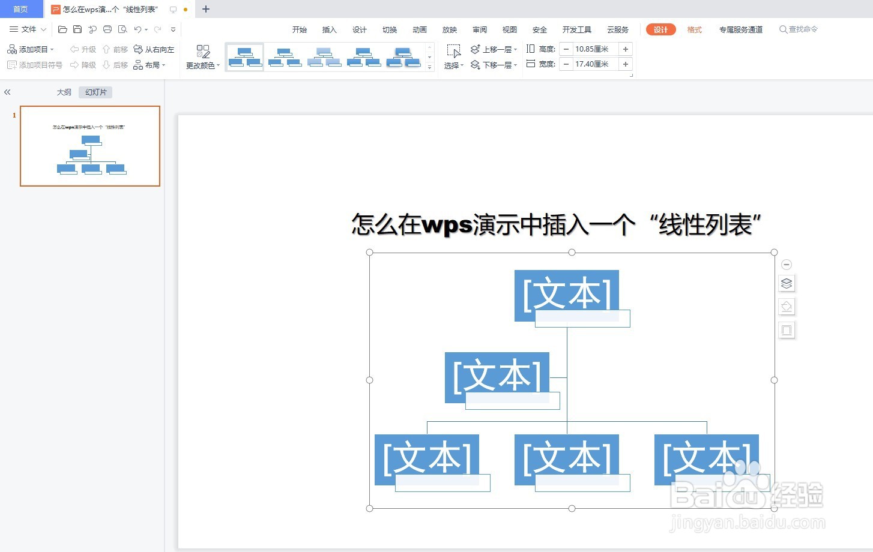Viewport: 873px width, 552px height.
Task: Switch to the 视图 ribbon tab
Action: point(510,29)
